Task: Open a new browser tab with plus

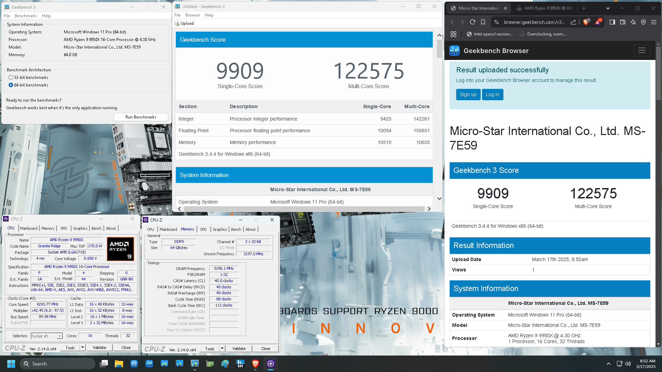Action: 584,8
